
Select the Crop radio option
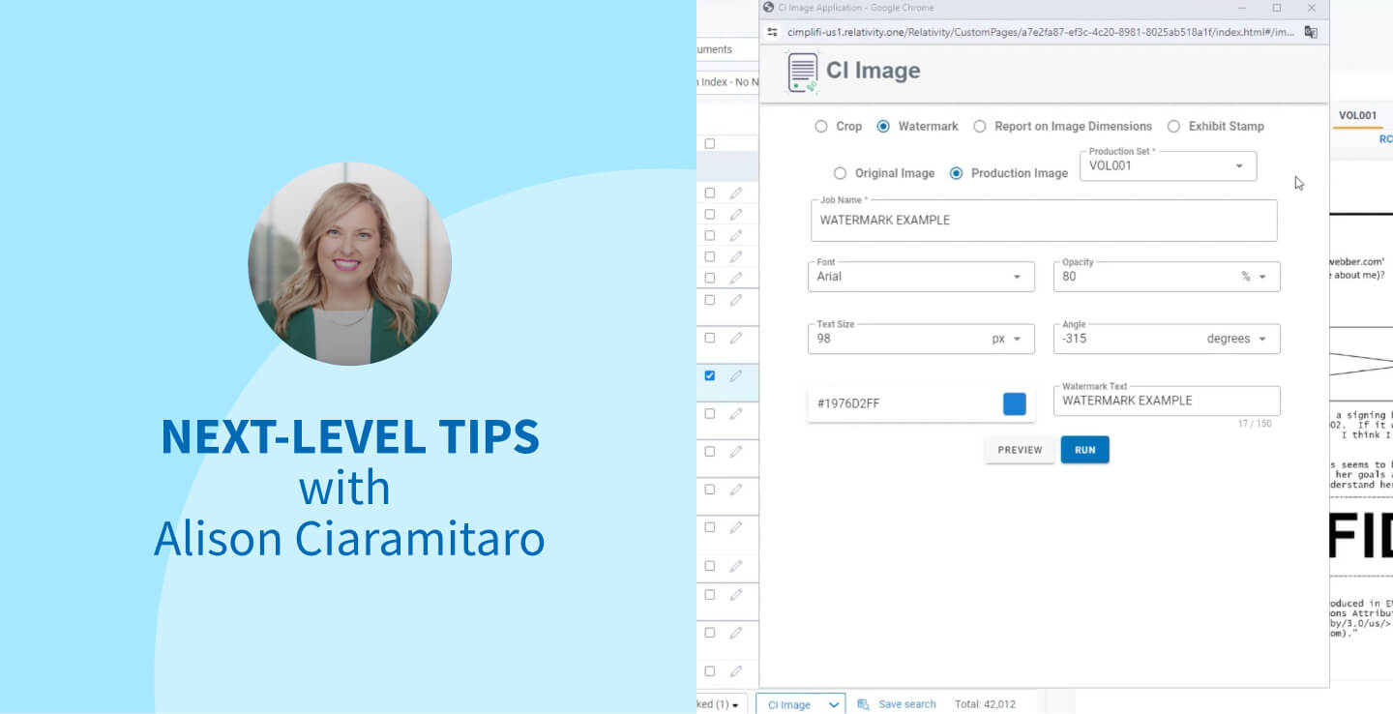click(821, 126)
